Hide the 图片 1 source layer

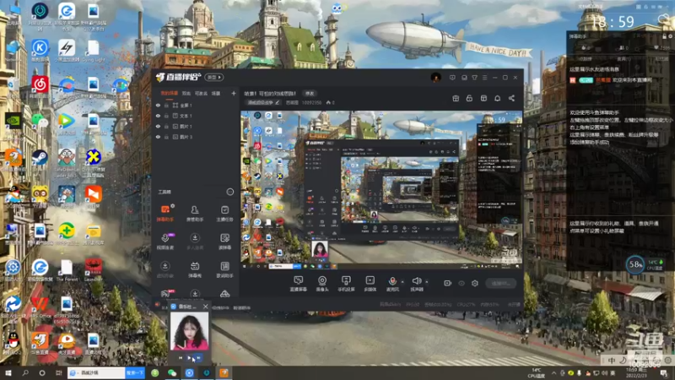[x=158, y=126]
